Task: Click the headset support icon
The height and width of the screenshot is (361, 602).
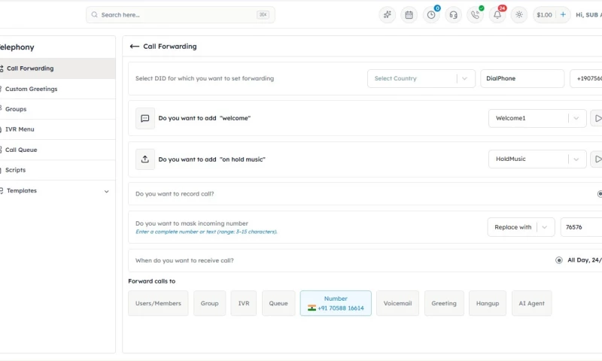Action: pos(454,15)
